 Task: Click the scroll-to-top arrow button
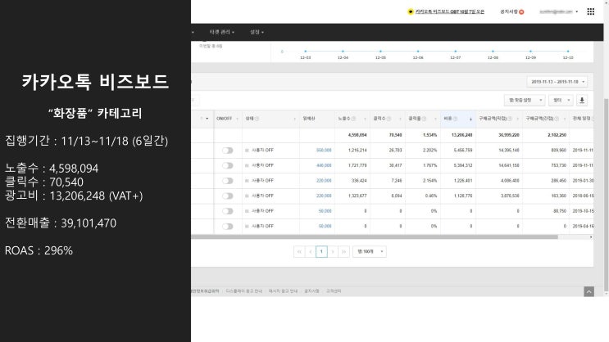coord(589,291)
